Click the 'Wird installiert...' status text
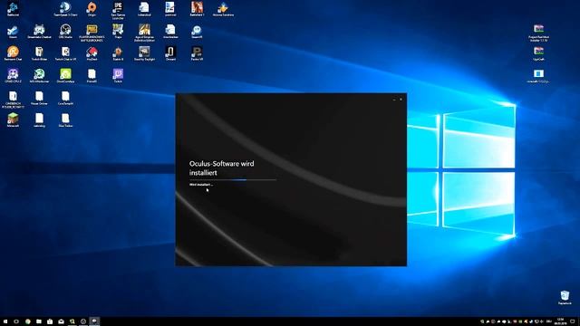Viewport: 580px width, 326px height. tap(201, 185)
